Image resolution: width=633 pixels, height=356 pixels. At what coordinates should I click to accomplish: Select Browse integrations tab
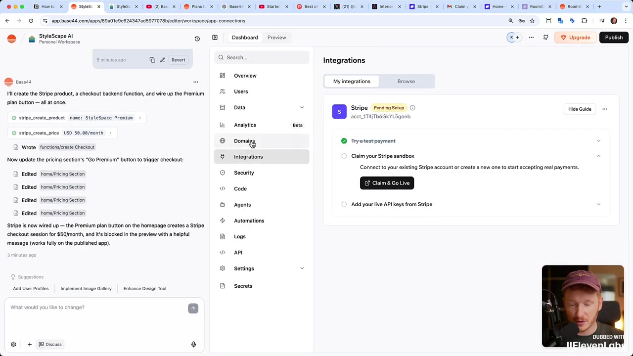click(x=406, y=81)
